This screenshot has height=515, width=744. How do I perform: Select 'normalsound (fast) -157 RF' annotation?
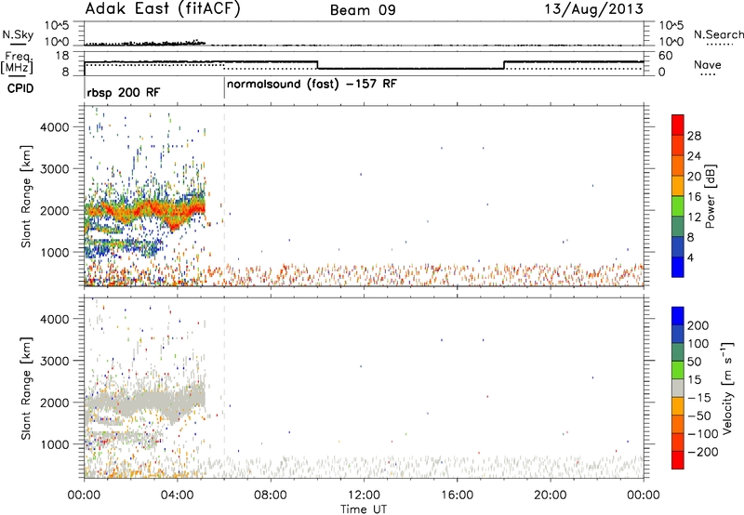312,85
